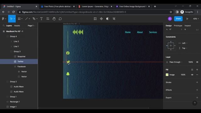Select the Hand tool

[54, 19]
